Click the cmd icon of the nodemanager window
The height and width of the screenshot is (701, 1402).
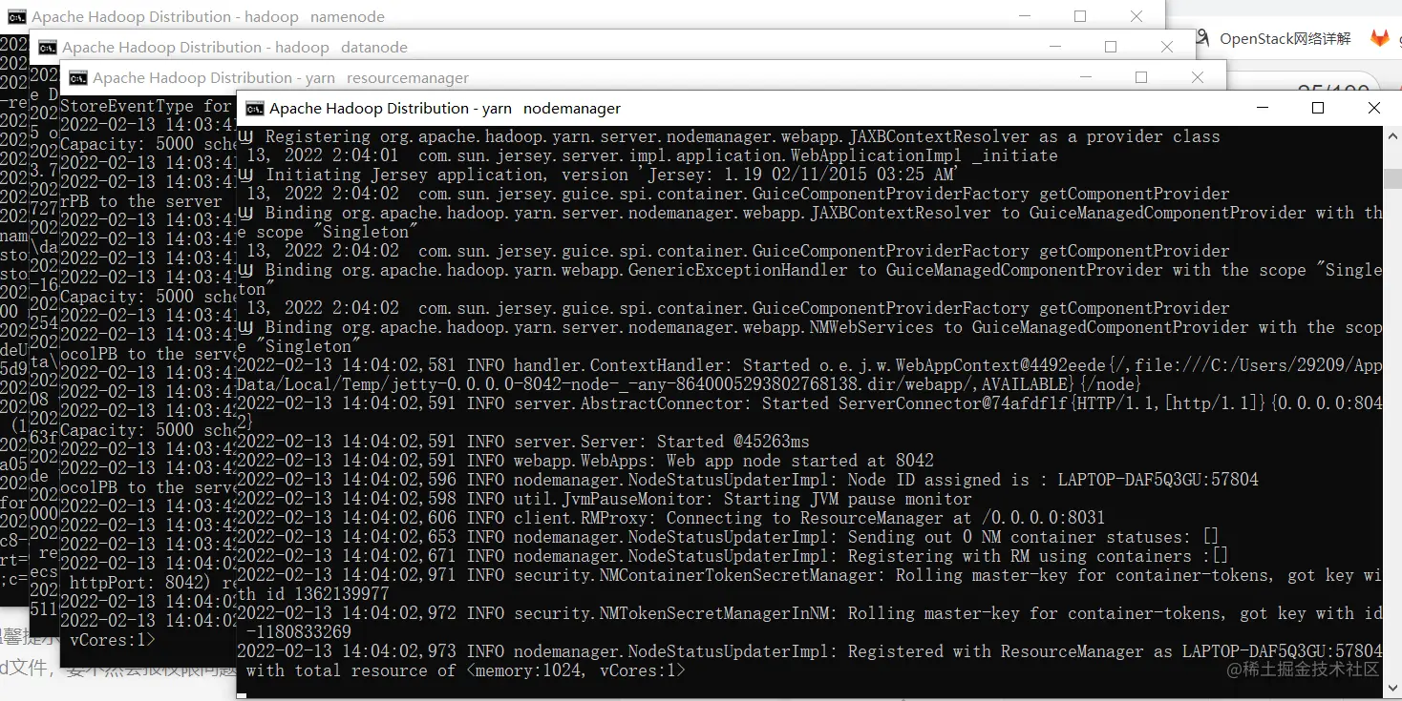tap(255, 108)
